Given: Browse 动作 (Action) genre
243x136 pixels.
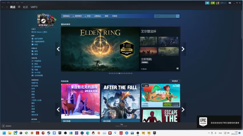Looking at the screenshot, I should [x=33, y=97].
